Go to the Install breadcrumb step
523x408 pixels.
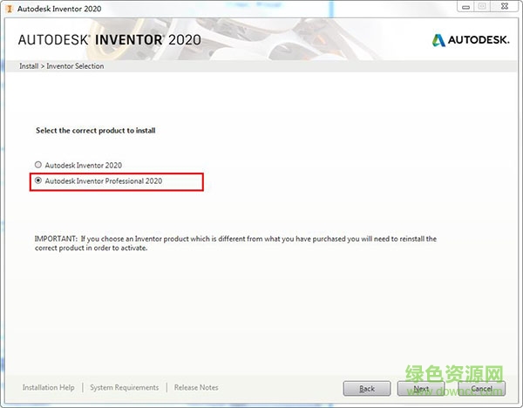29,66
